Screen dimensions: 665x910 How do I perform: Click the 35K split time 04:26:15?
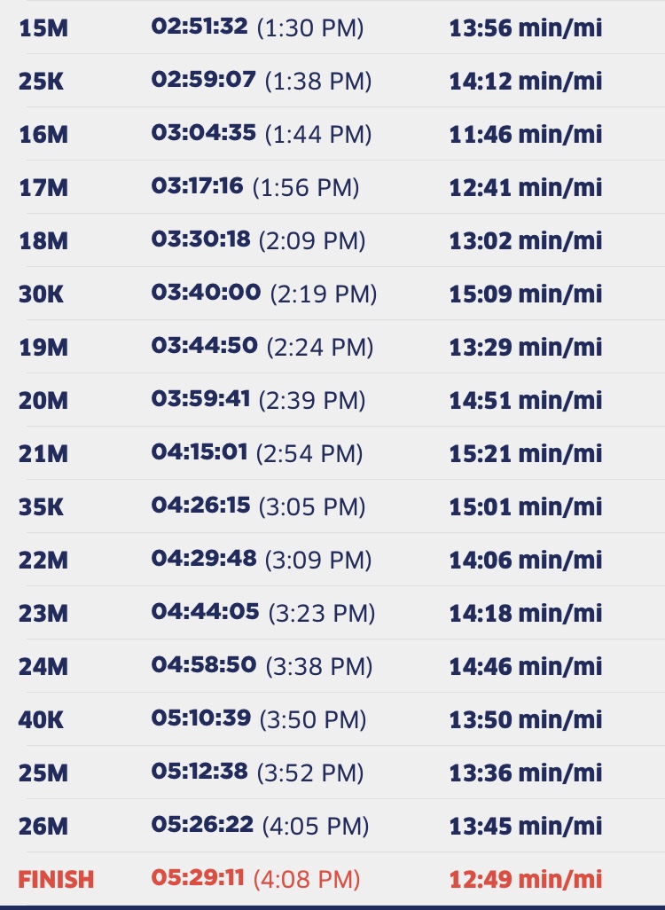[x=200, y=506]
